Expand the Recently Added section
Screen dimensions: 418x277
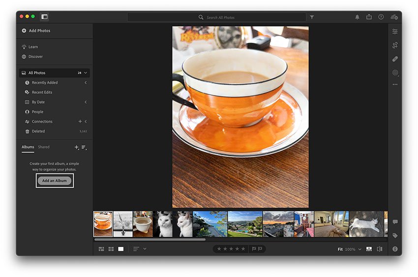[x=86, y=83]
